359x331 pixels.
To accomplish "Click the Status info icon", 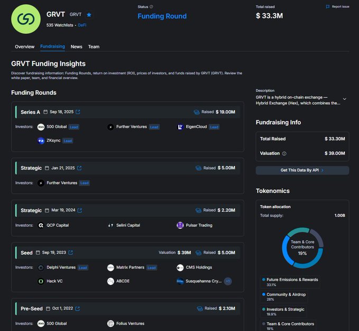I will tap(151, 7).
